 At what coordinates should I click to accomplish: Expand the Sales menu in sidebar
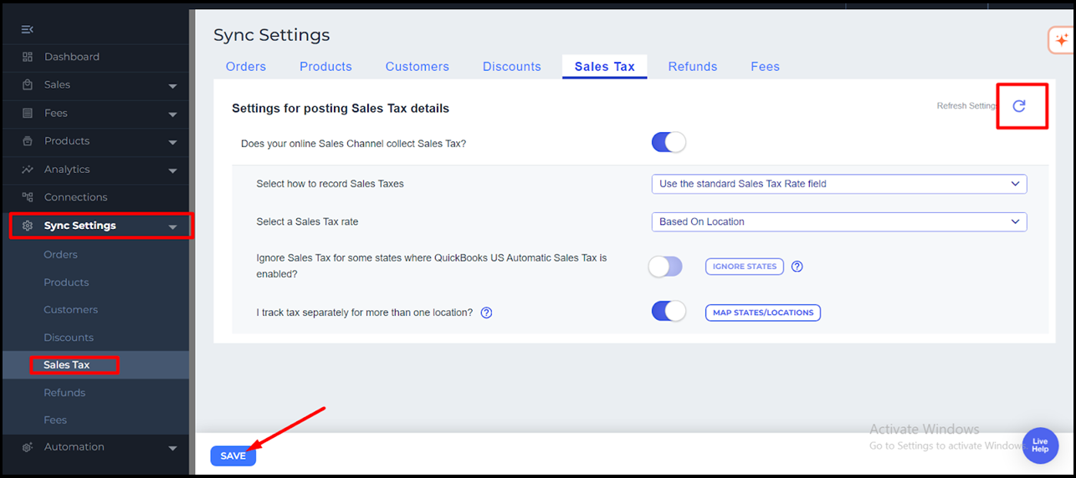(x=172, y=85)
